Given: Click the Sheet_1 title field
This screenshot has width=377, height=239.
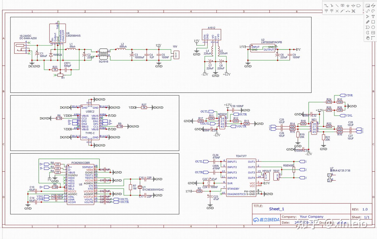Looking at the screenshot, I should [x=276, y=209].
